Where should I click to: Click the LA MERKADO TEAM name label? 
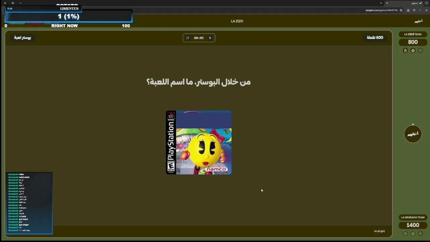point(413,217)
